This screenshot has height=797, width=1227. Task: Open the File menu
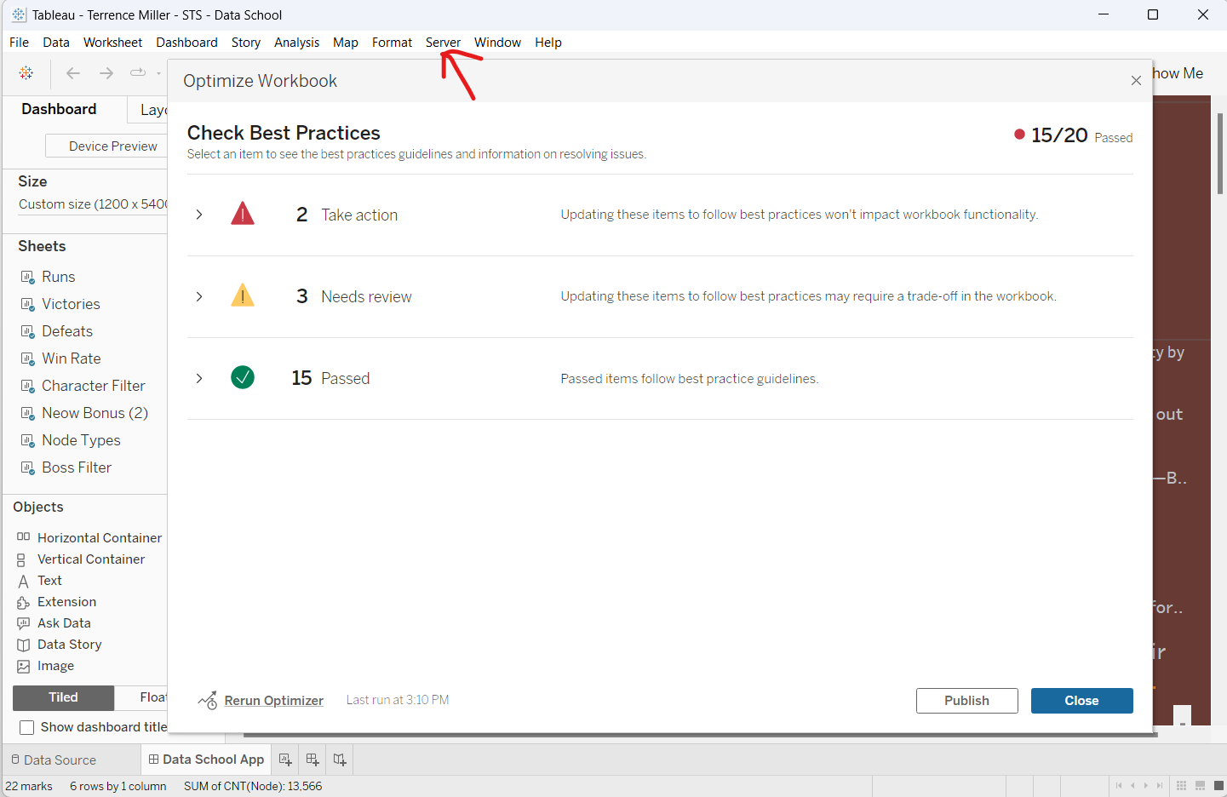(x=19, y=42)
